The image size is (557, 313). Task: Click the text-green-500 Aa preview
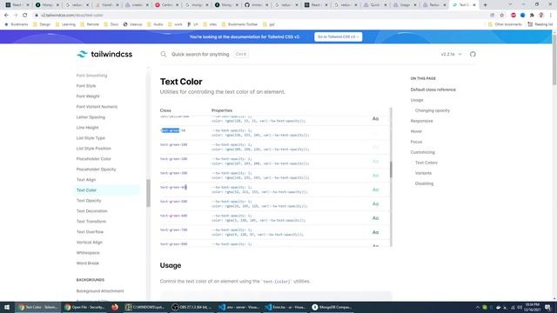click(375, 204)
